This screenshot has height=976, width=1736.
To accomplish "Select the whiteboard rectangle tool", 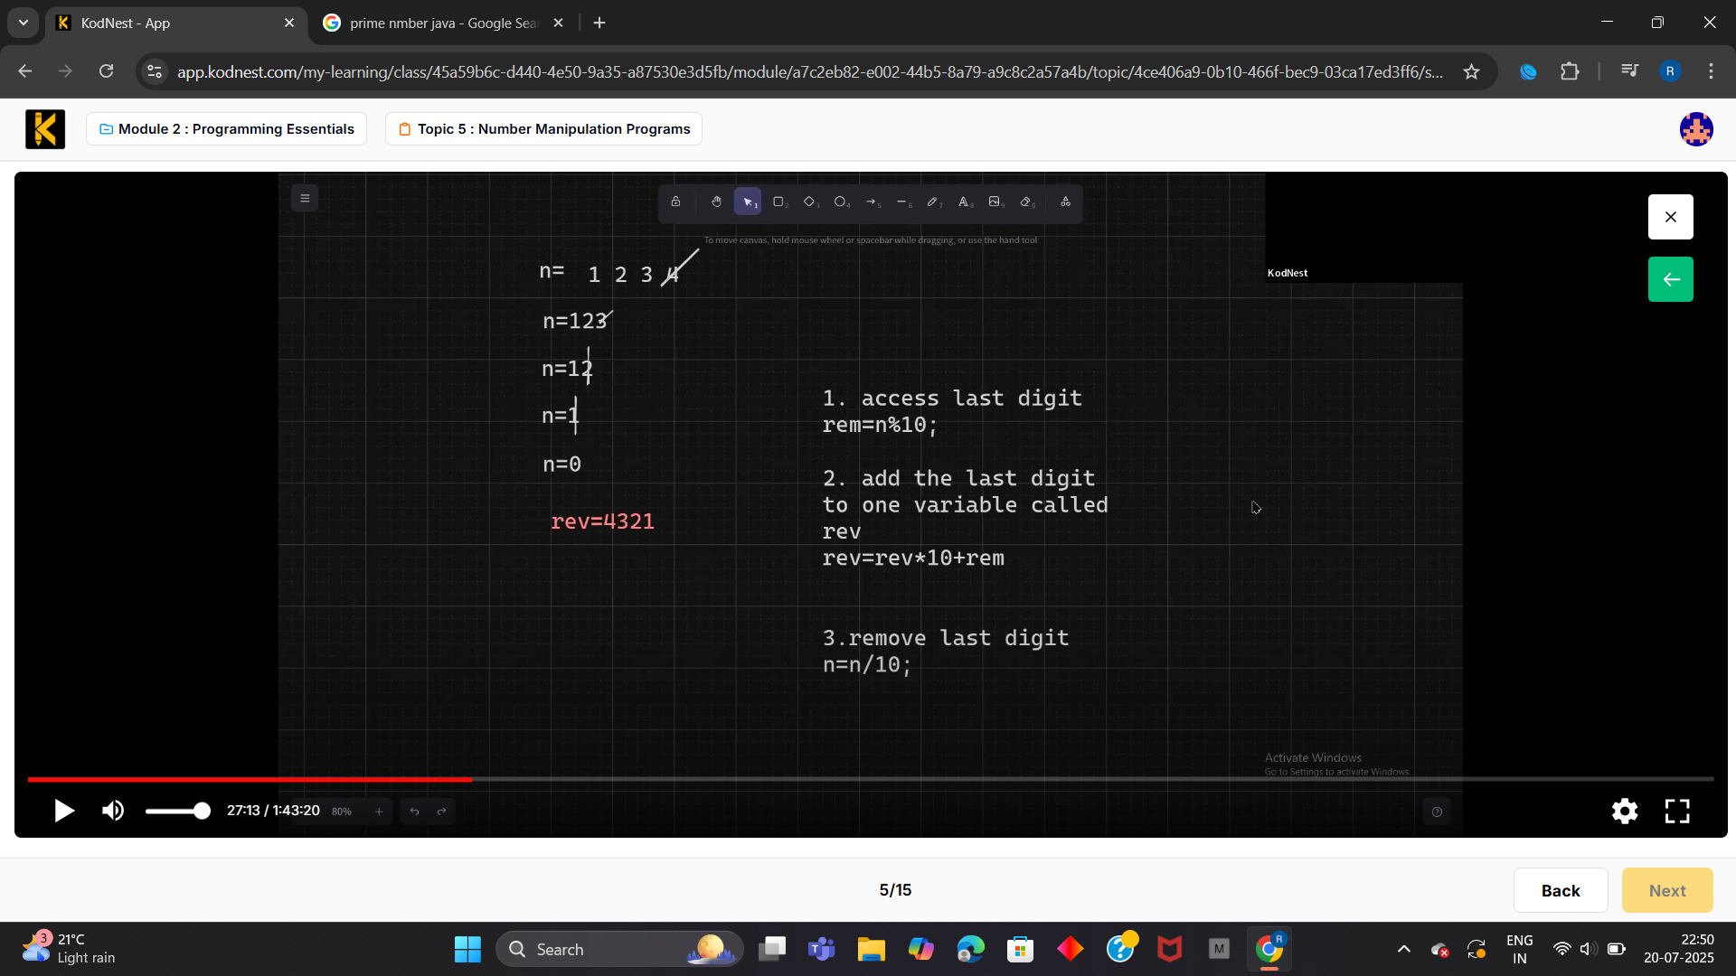I will 778,202.
